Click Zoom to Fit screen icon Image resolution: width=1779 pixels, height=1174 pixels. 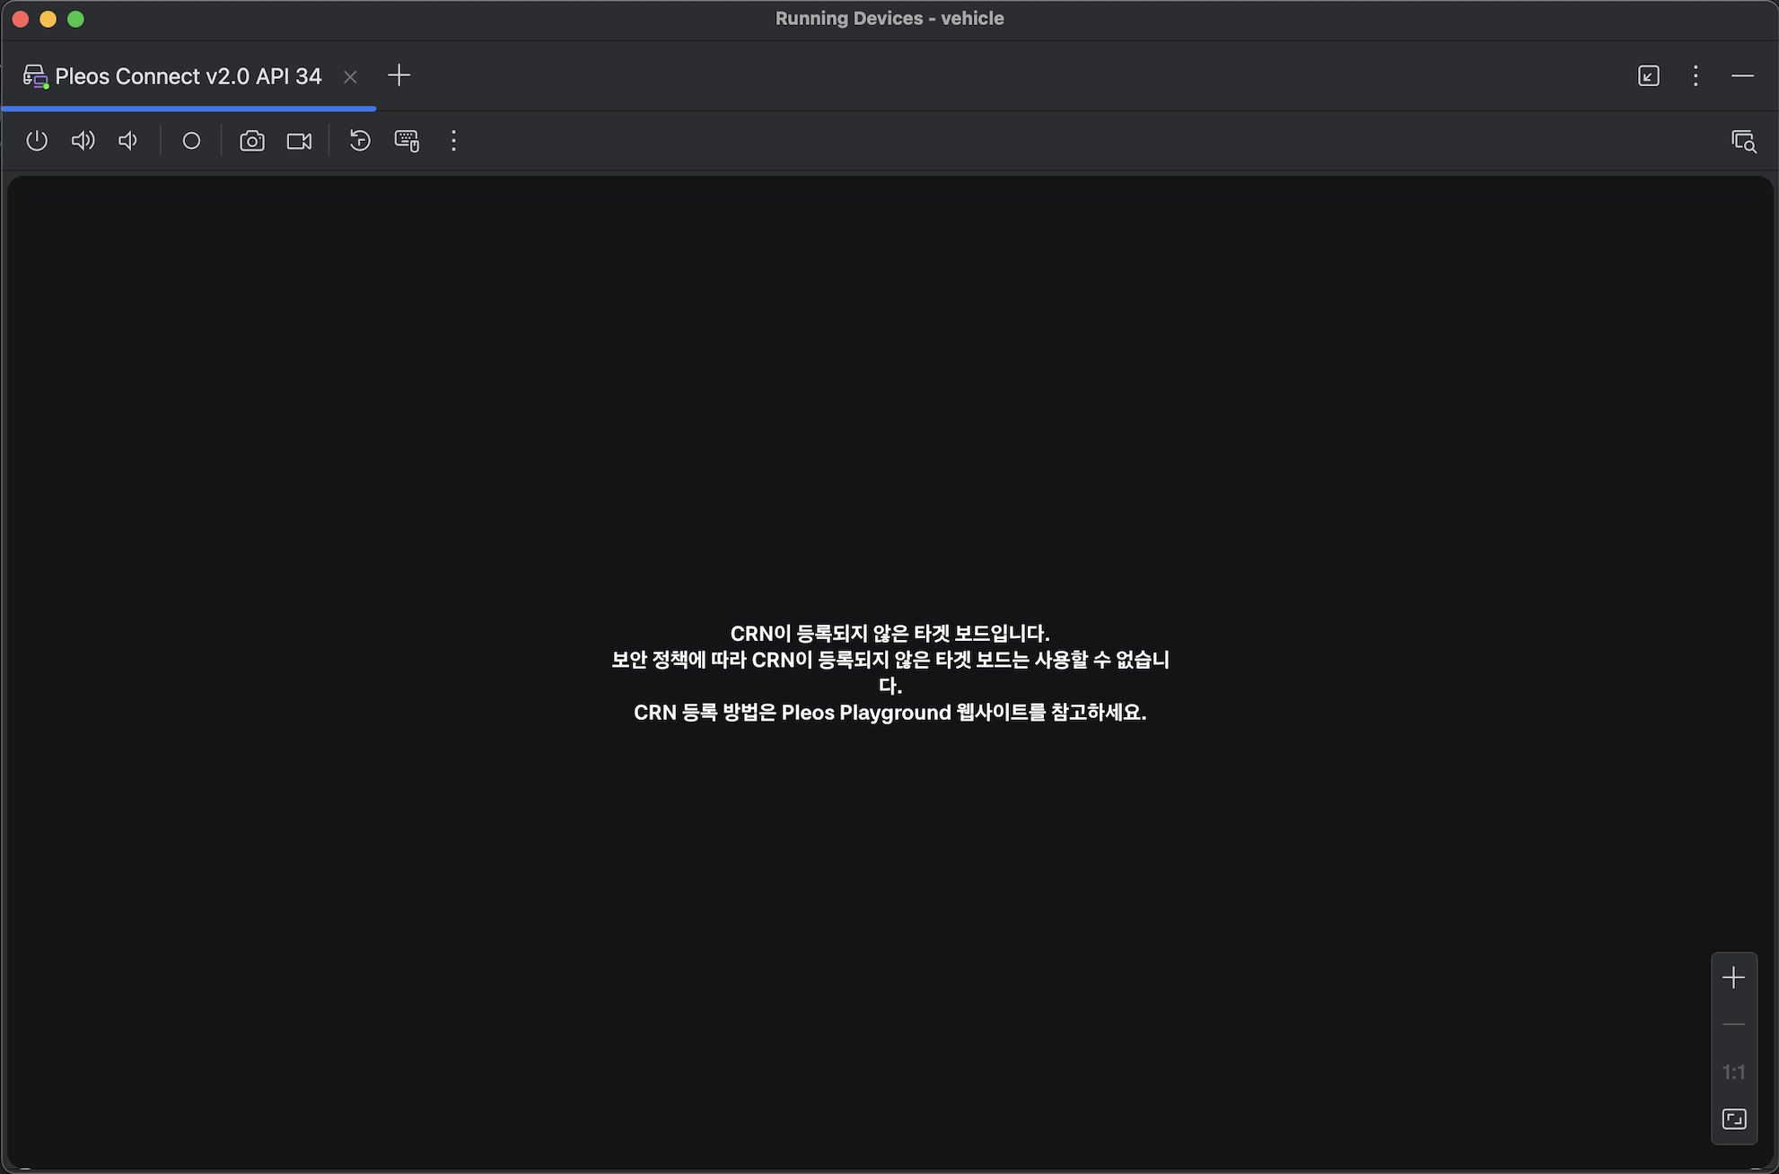pos(1733,1119)
